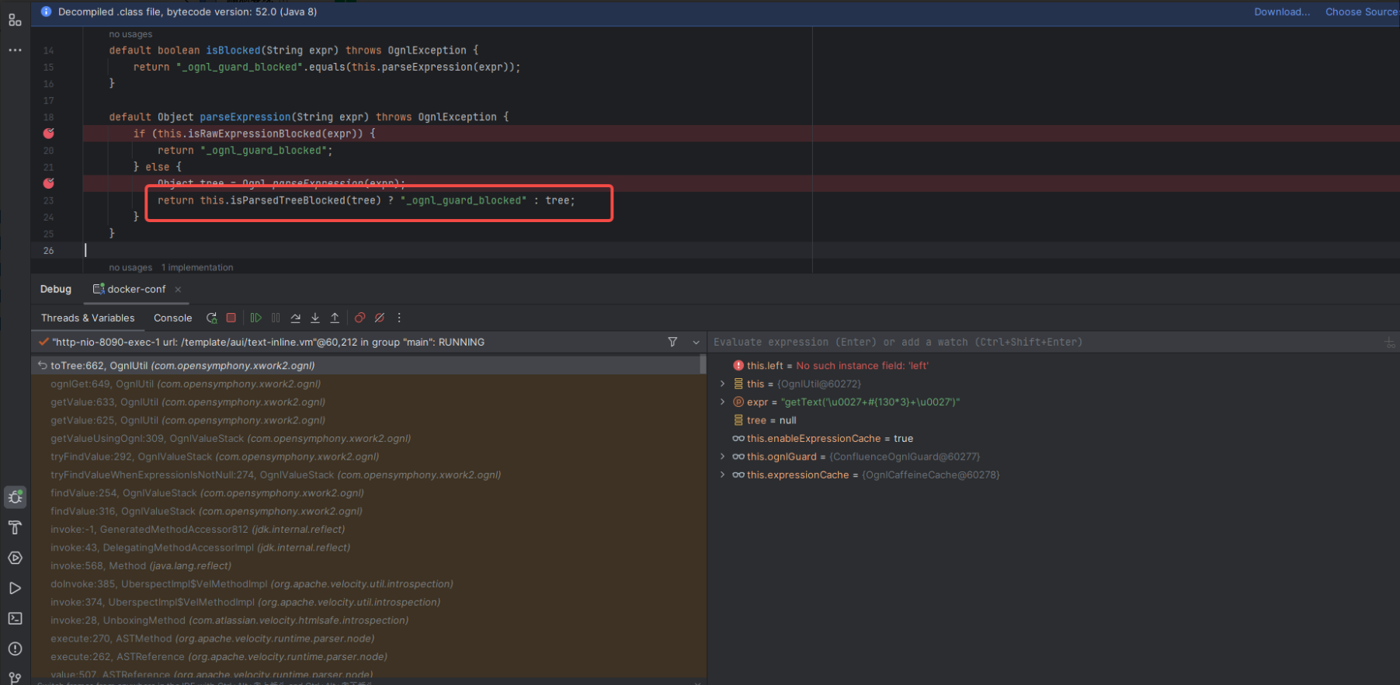The image size is (1400, 685).
Task: Select doInvoke:385 stack frame
Action: [x=365, y=584]
